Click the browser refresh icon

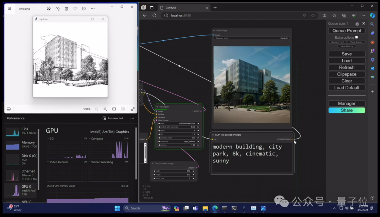point(154,15)
